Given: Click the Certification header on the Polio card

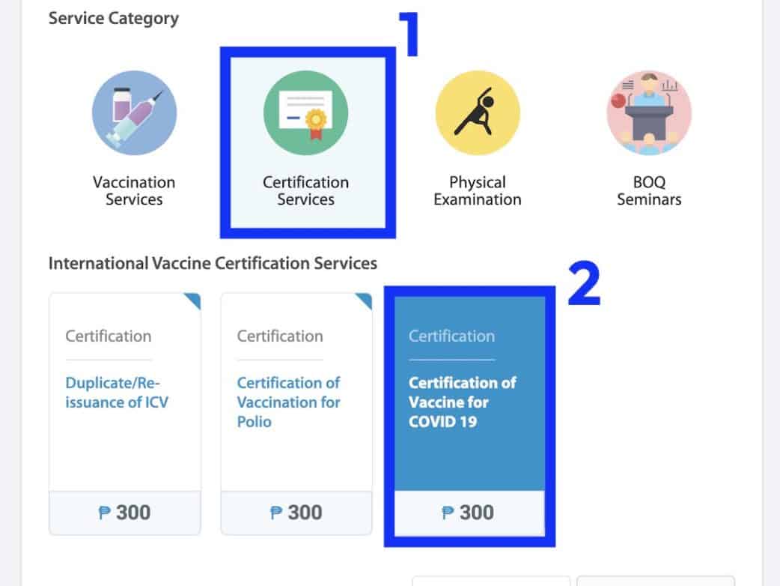Looking at the screenshot, I should pos(280,336).
